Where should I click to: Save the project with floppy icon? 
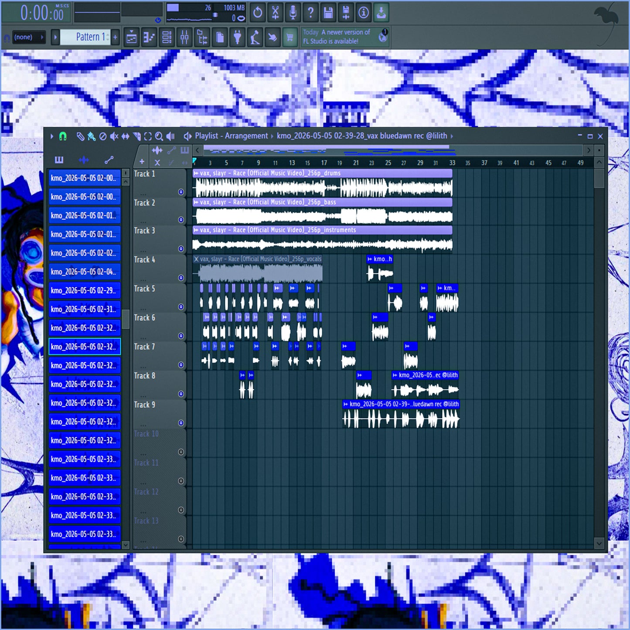coord(328,12)
